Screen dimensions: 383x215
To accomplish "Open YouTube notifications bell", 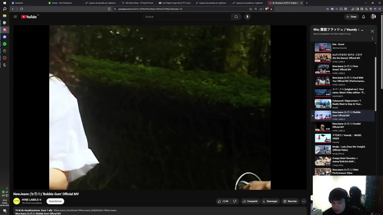I will click(x=364, y=17).
